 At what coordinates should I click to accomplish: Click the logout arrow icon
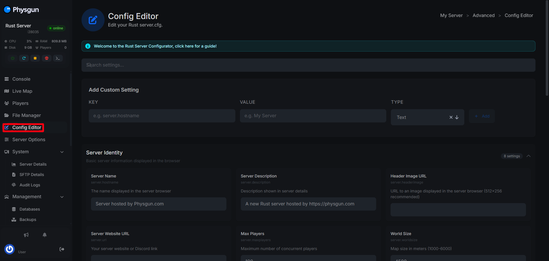62,249
